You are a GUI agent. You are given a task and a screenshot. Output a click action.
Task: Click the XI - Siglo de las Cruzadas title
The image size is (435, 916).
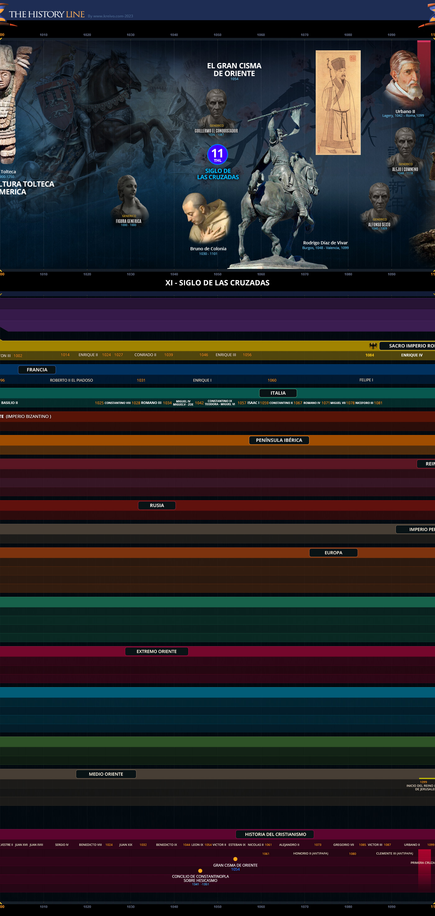point(217,283)
